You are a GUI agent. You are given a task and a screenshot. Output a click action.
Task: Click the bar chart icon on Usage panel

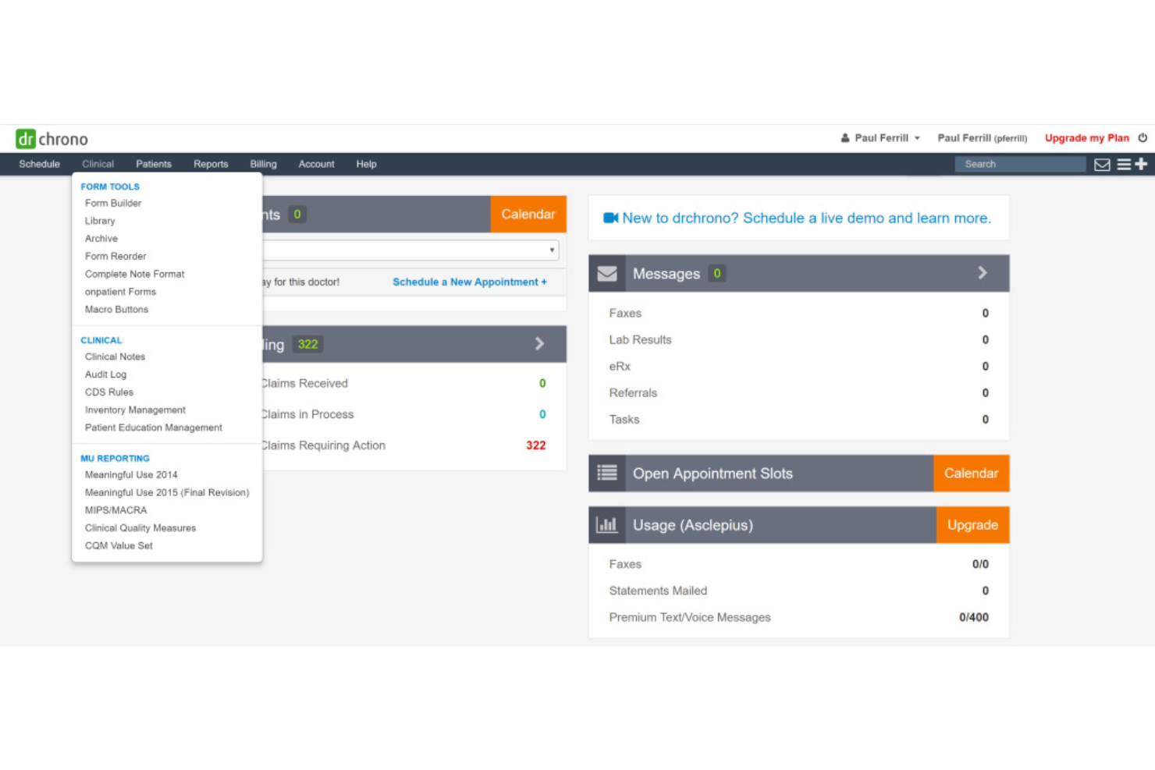(608, 524)
